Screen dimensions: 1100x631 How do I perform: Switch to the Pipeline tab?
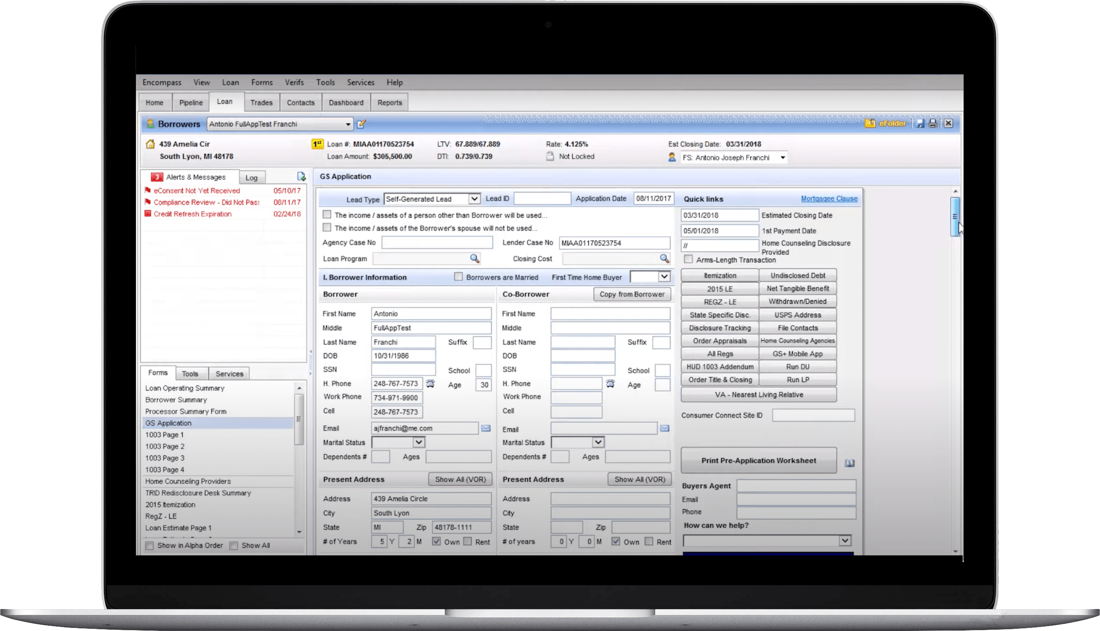point(191,102)
